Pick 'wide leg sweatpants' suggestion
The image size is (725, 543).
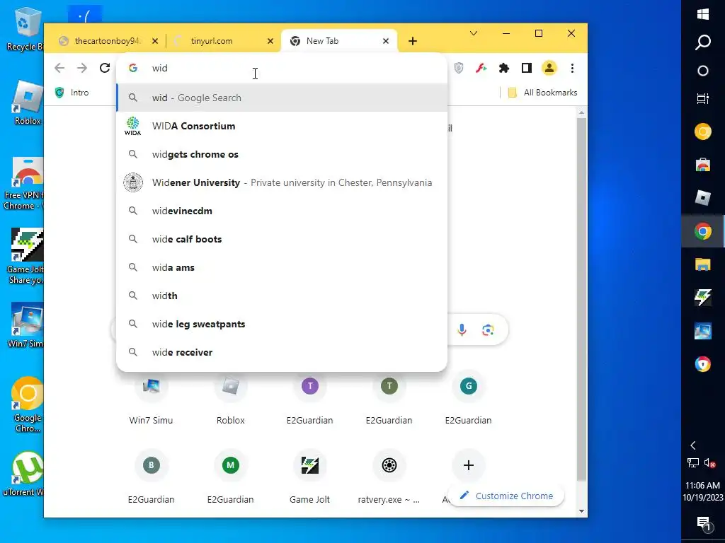282,324
